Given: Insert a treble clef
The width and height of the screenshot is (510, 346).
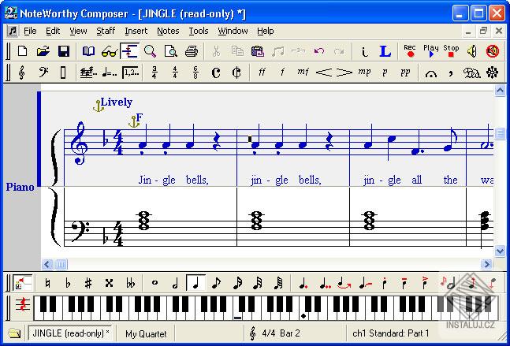Looking at the screenshot, I should tap(22, 72).
